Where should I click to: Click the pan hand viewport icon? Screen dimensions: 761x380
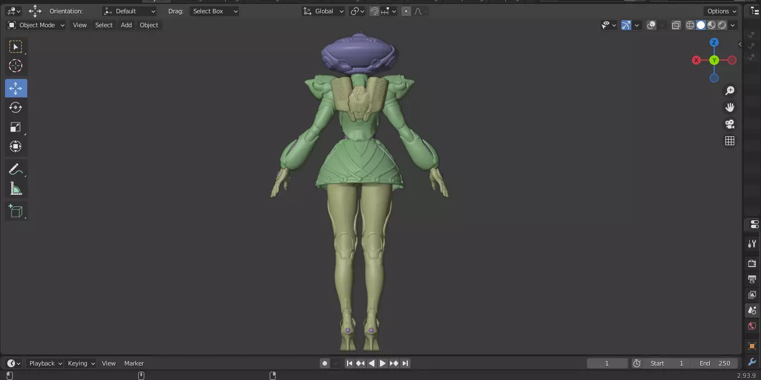pos(730,107)
